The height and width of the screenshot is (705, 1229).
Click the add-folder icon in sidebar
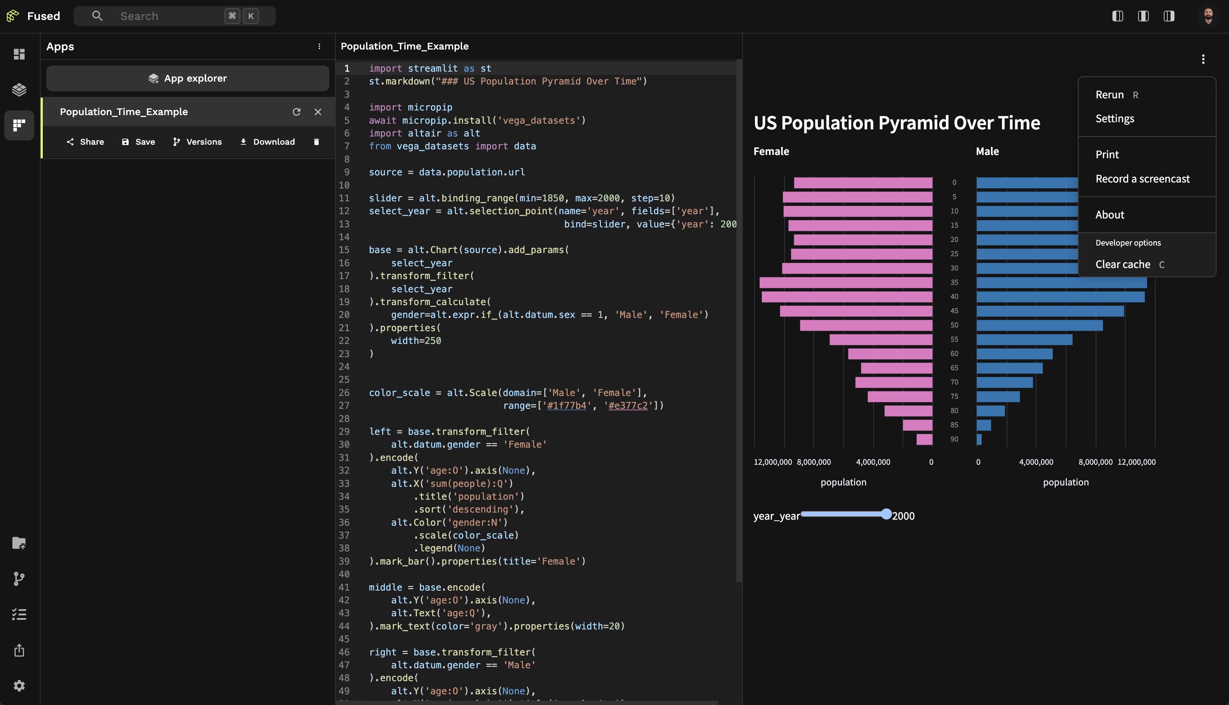19,543
